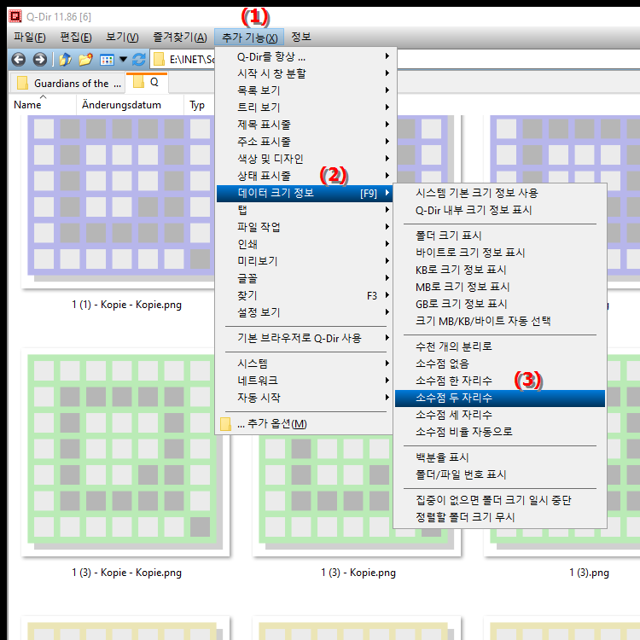Click the address bar path E:\INET

point(192,60)
